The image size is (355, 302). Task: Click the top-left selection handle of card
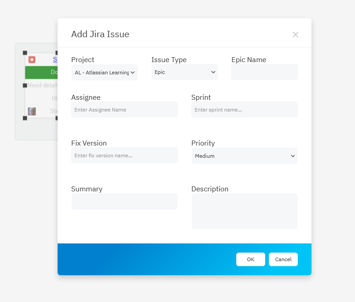[x=25, y=53]
